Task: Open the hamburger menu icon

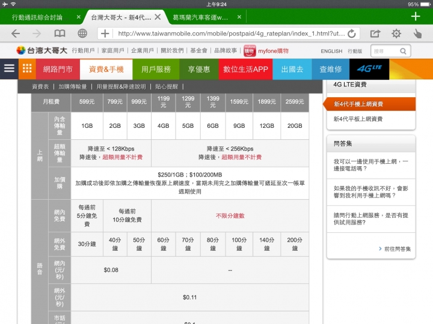Action: click(x=9, y=68)
